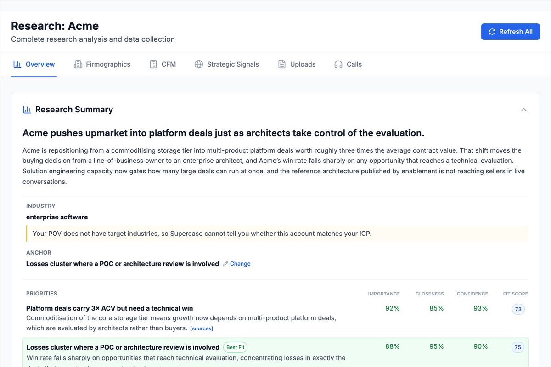Click the 88% importance value
Image resolution: width=551 pixels, height=367 pixels.
pos(393,346)
